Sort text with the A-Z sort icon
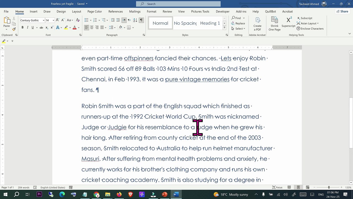 135,20
